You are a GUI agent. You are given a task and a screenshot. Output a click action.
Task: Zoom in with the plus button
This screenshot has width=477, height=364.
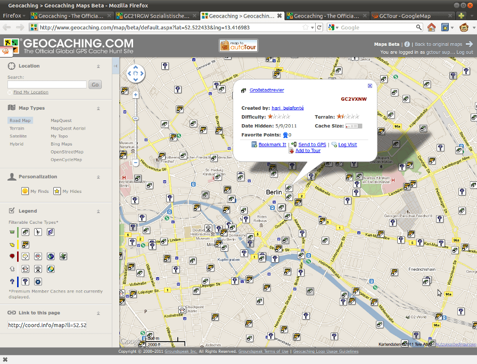coord(136,95)
